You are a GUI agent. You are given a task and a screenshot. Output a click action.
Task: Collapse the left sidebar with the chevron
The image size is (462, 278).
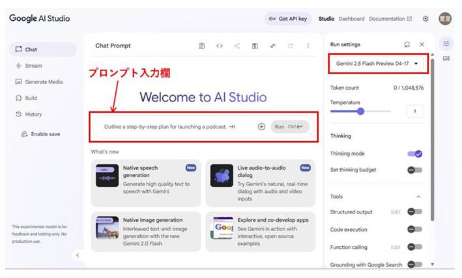tap(78, 255)
